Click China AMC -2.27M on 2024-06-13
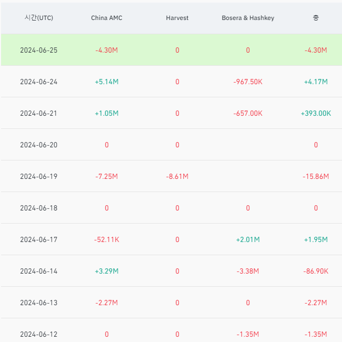The image size is (342, 342). pos(106,303)
